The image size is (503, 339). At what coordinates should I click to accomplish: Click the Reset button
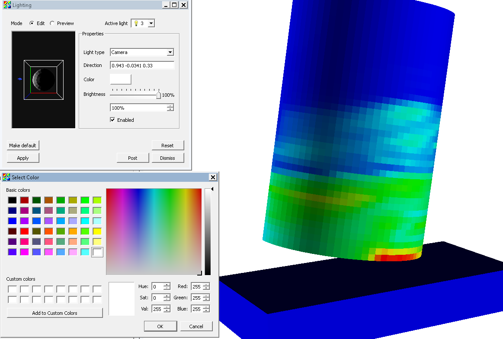[x=167, y=146]
